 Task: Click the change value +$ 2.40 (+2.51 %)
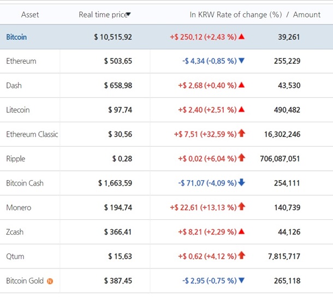click(207, 110)
